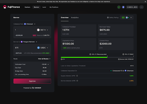Click the 1.82% supply APR value
147x104 pixels.
click(131, 76)
